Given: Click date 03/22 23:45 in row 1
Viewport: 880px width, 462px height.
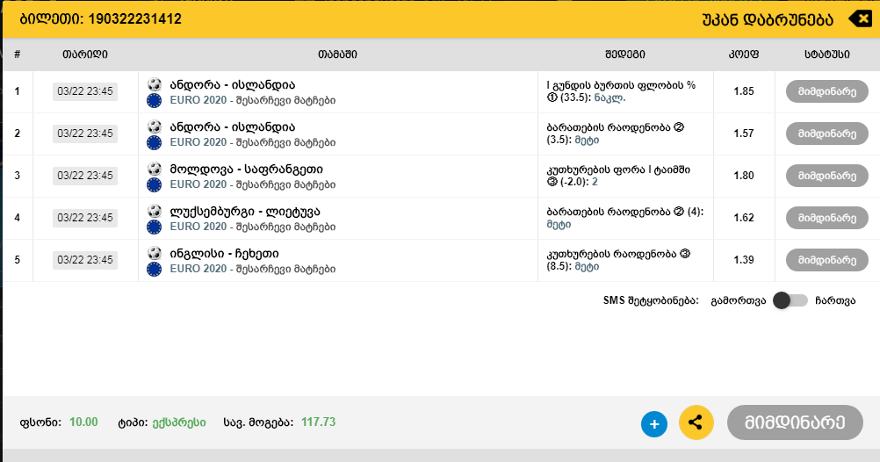Looking at the screenshot, I should point(85,91).
